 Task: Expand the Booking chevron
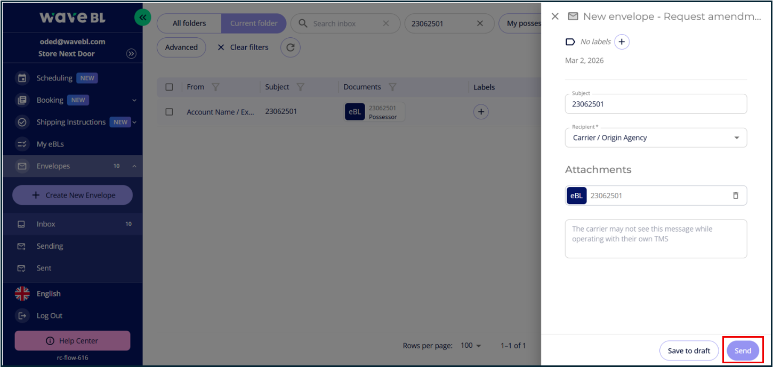pos(134,100)
